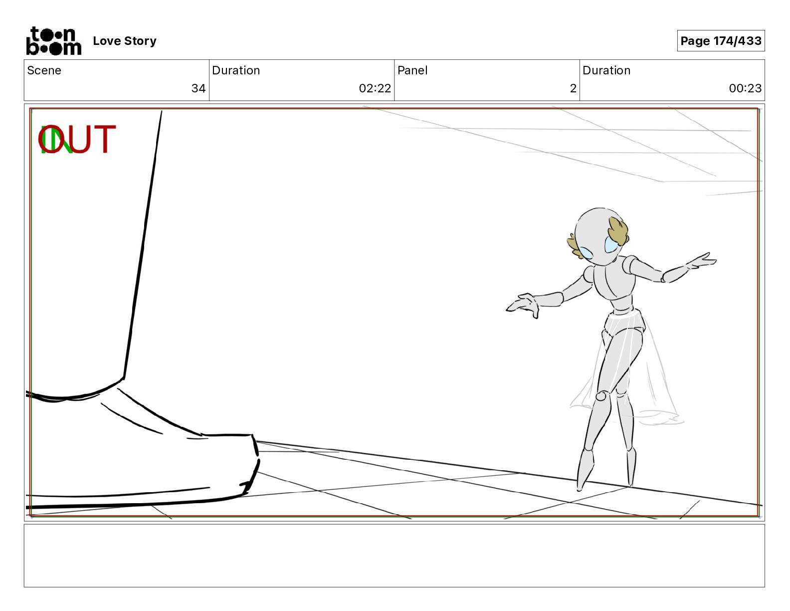Click the 'Page 174/433' indicator

pos(720,41)
